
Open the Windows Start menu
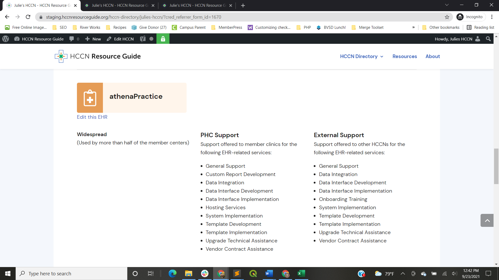8,274
